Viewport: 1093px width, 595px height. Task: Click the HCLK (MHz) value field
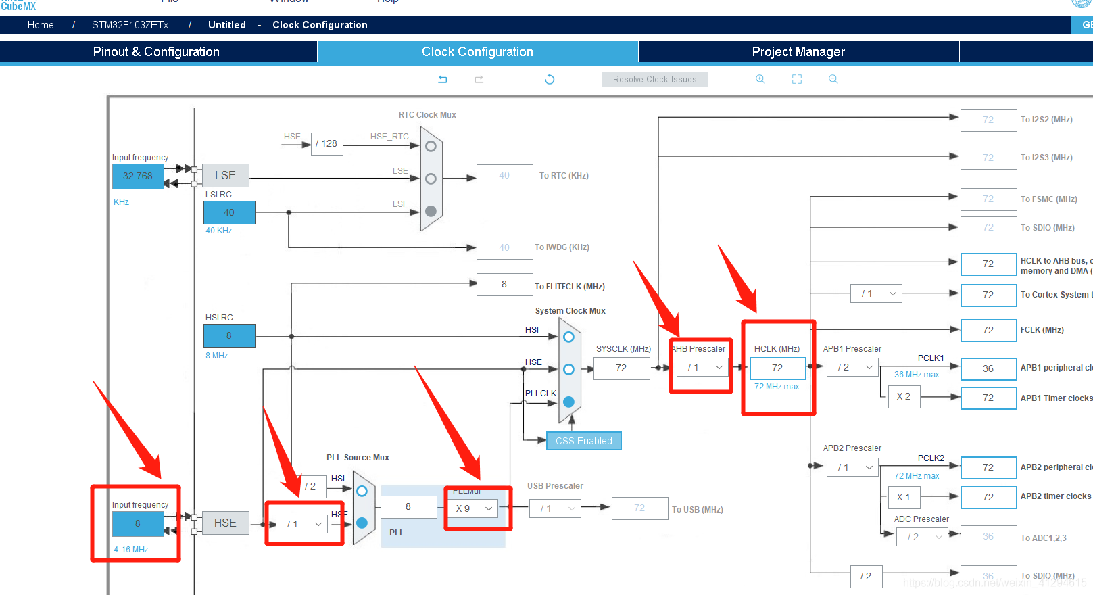click(777, 368)
